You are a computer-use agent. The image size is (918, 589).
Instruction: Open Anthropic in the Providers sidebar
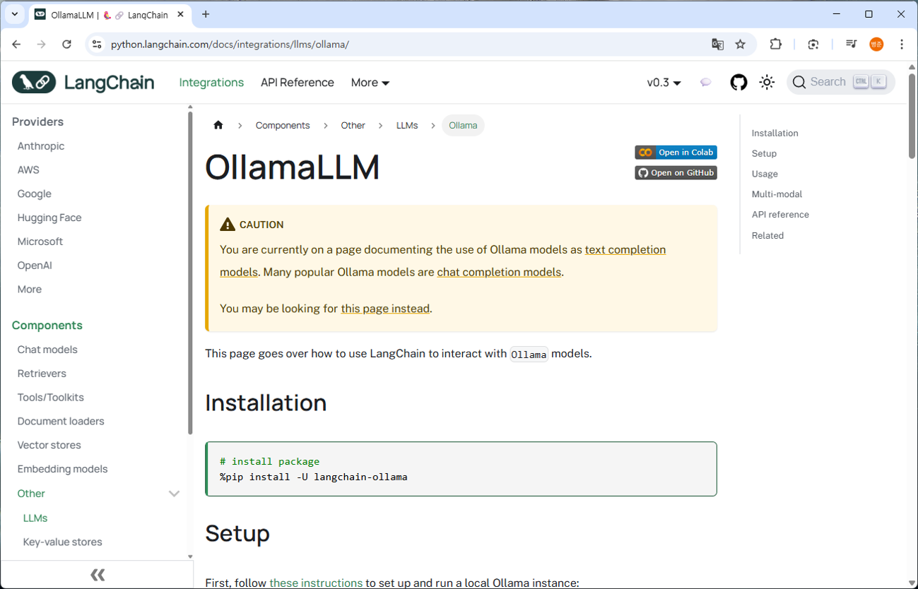point(41,146)
